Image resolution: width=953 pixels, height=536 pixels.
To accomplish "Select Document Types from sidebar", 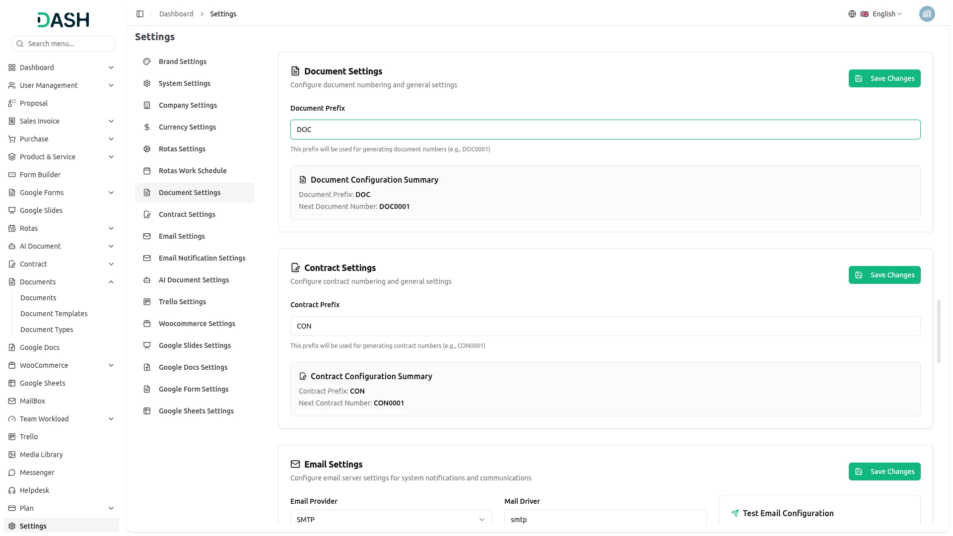I will [x=47, y=329].
